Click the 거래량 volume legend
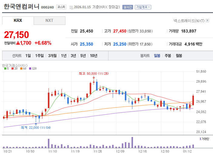Screen dimensions: 213x154 [x=205, y=139]
